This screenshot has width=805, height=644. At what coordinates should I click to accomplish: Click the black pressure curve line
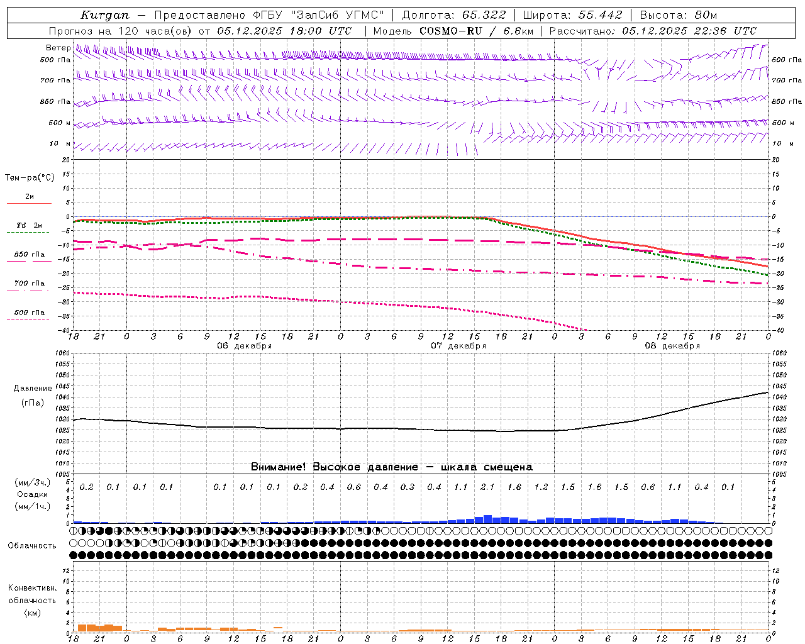coord(421,430)
